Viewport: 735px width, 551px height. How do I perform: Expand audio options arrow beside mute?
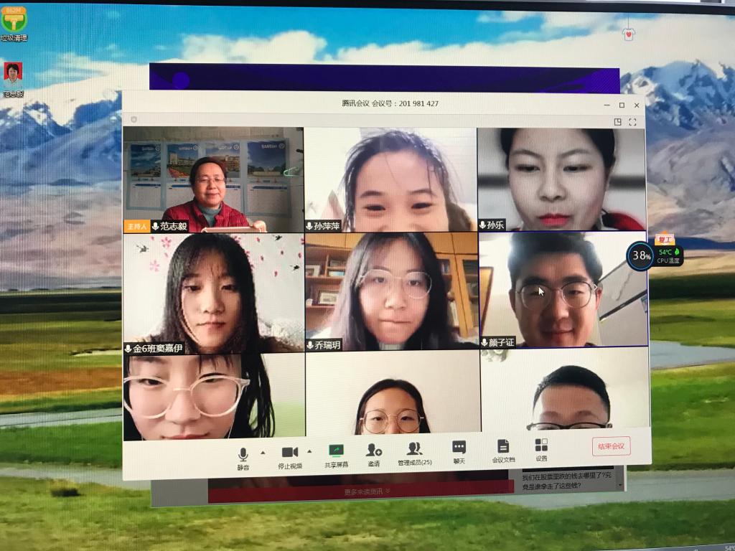[x=262, y=453]
